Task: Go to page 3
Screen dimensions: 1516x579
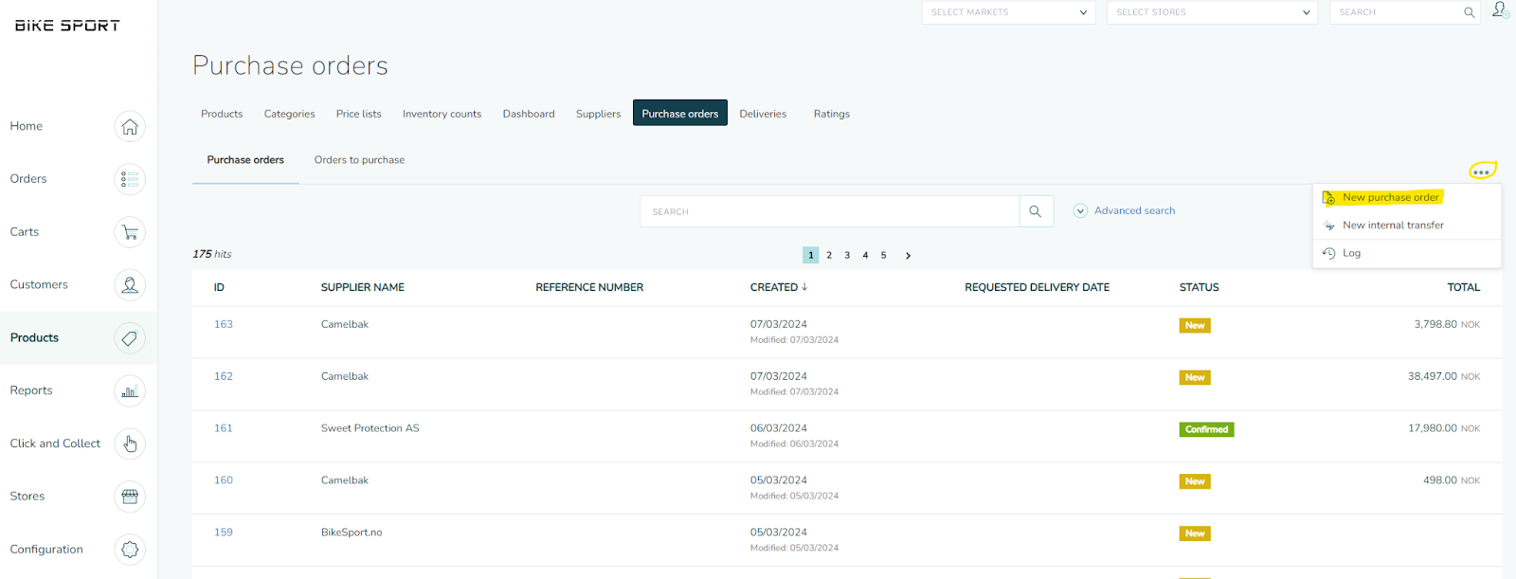Action: click(x=847, y=256)
